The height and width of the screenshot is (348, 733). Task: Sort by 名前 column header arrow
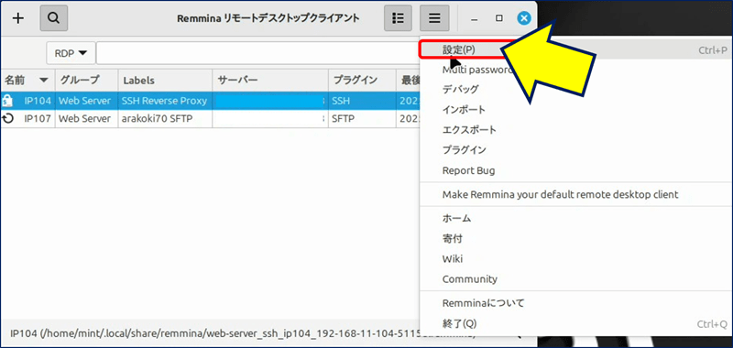tap(44, 81)
